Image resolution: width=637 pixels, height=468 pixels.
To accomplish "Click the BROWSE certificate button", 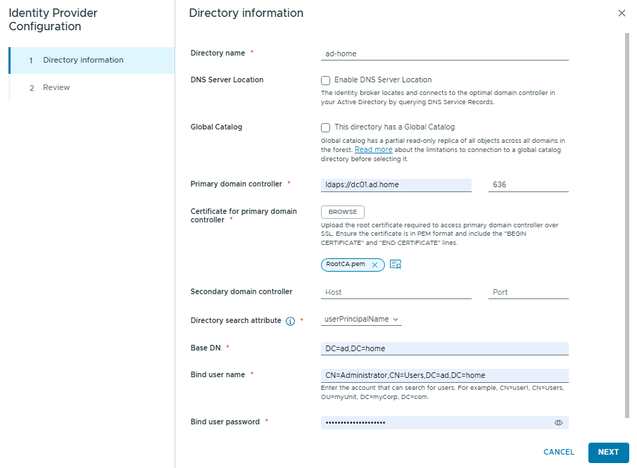I will pos(343,212).
